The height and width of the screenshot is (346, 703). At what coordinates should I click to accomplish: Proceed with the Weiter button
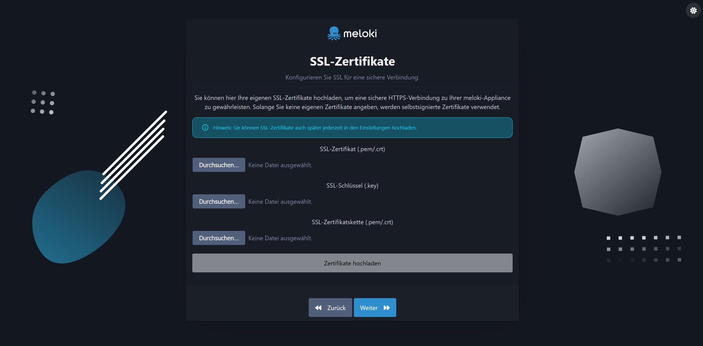click(375, 308)
